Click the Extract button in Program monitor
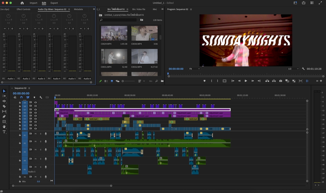The image size is (326, 193). pyautogui.click(x=274, y=81)
